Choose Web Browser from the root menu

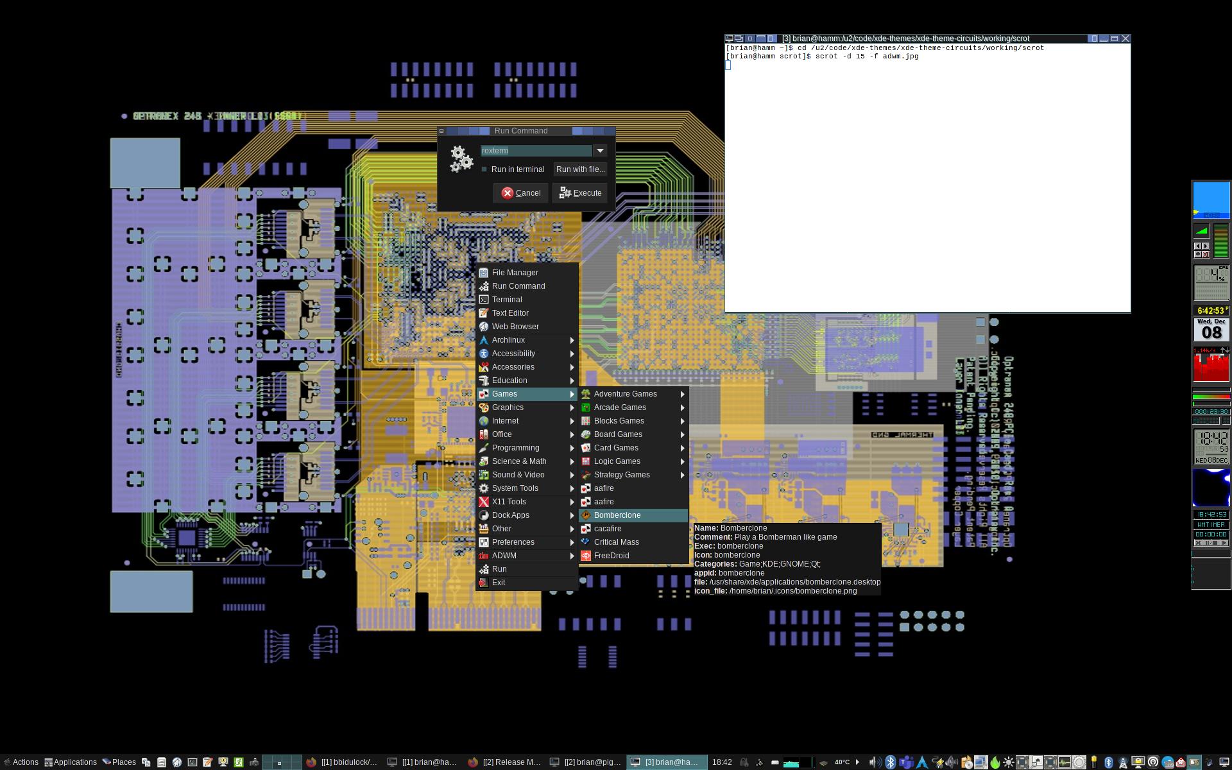[515, 327]
